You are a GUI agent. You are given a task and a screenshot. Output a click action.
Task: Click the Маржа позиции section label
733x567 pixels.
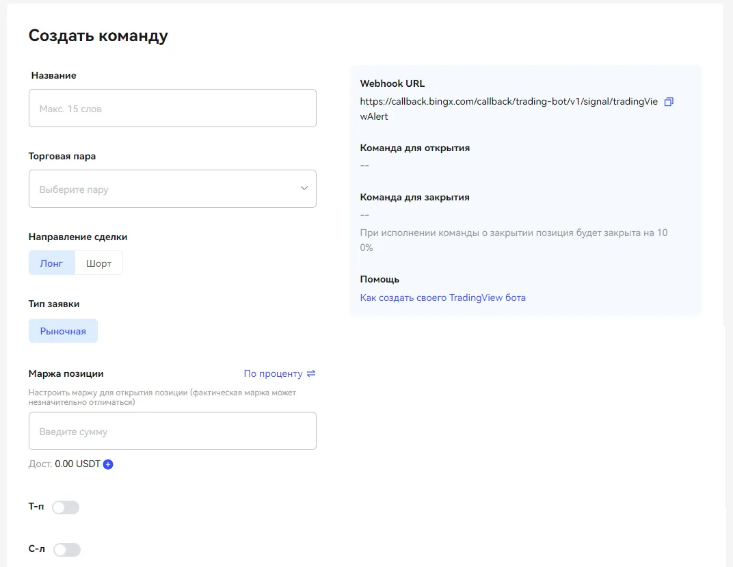tap(66, 373)
